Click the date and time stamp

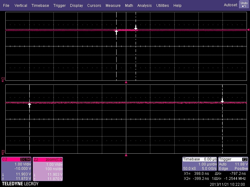coord(227,184)
